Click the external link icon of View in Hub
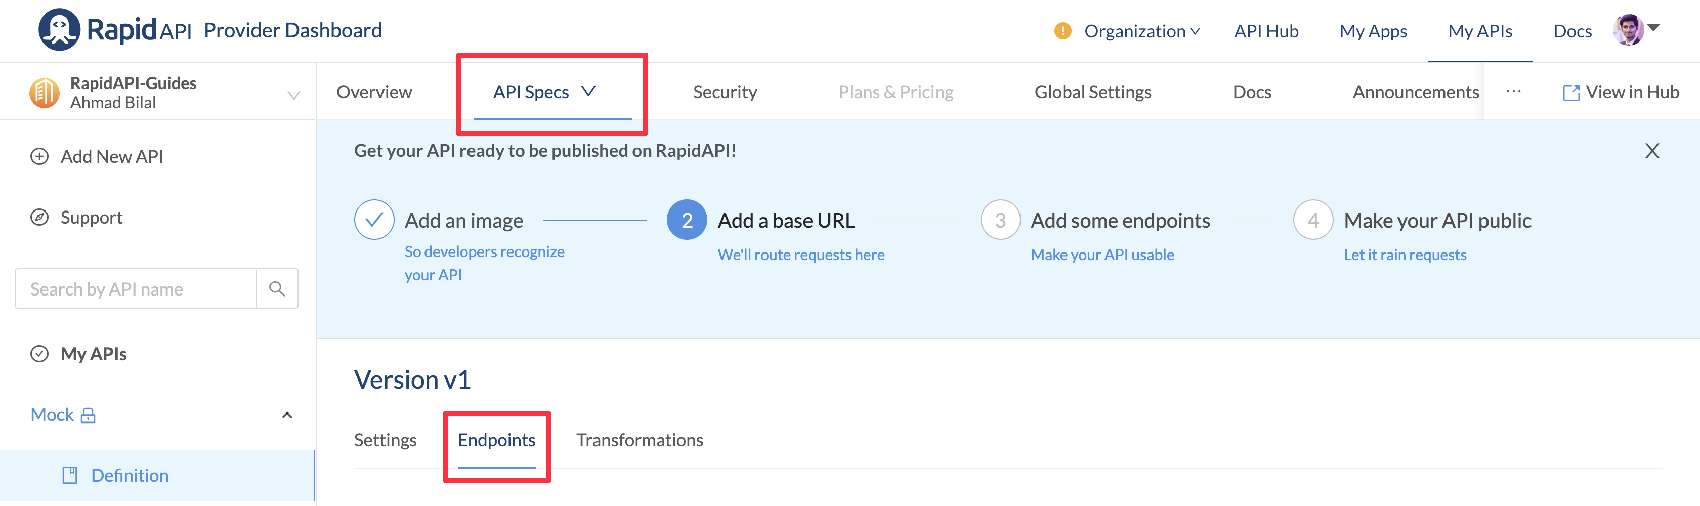The width and height of the screenshot is (1700, 506). [1571, 93]
